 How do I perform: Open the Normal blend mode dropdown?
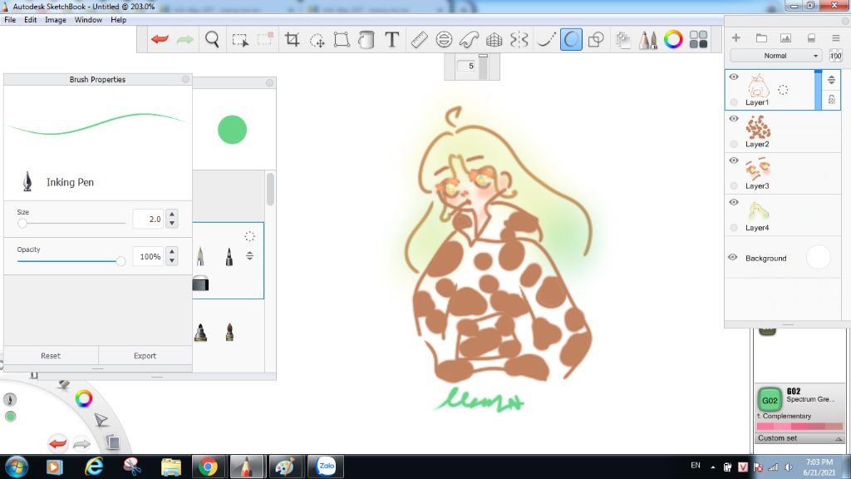coord(775,56)
